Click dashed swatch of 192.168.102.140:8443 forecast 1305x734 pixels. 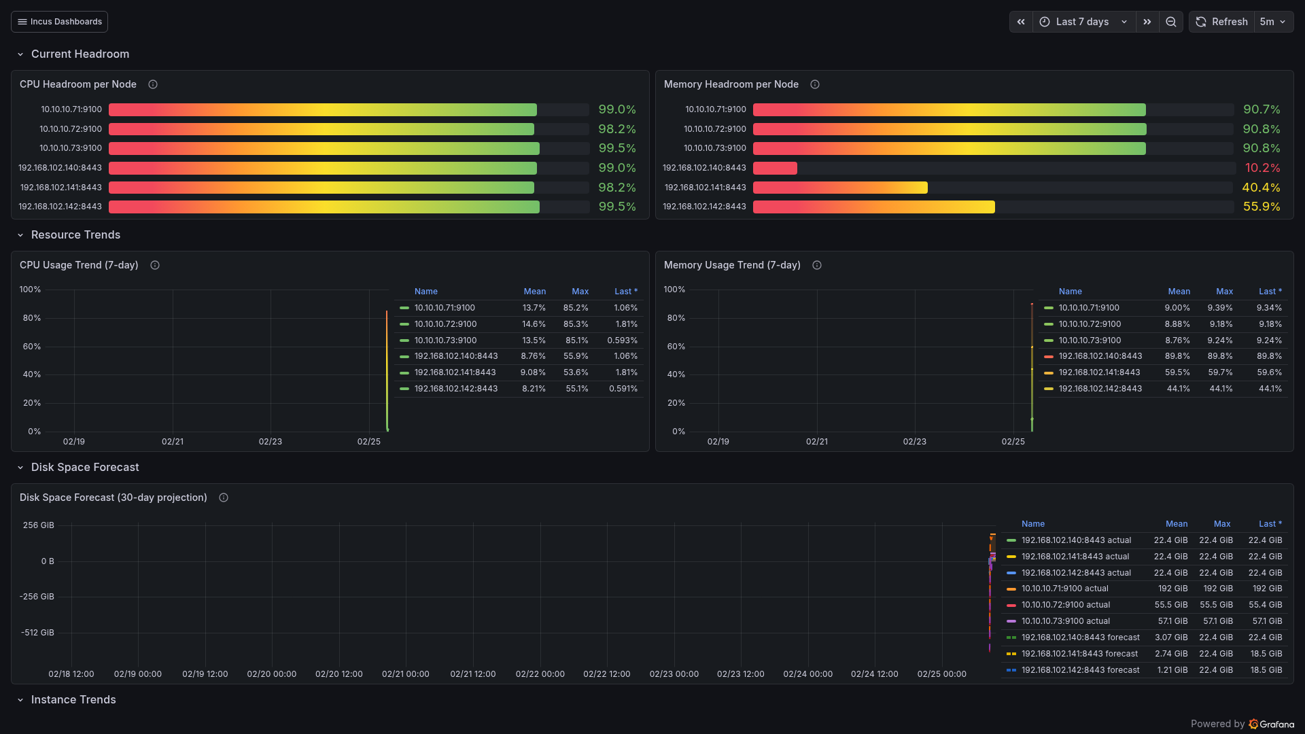click(1011, 637)
